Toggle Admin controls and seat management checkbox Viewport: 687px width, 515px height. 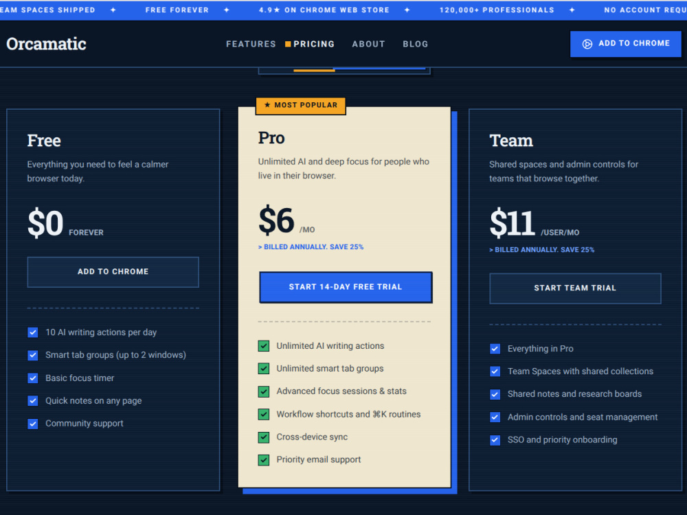[x=495, y=417]
